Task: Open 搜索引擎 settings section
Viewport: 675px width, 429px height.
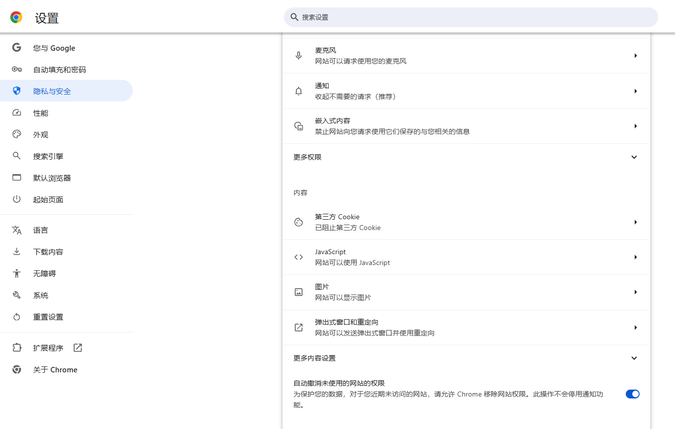Action: pyautogui.click(x=66, y=156)
